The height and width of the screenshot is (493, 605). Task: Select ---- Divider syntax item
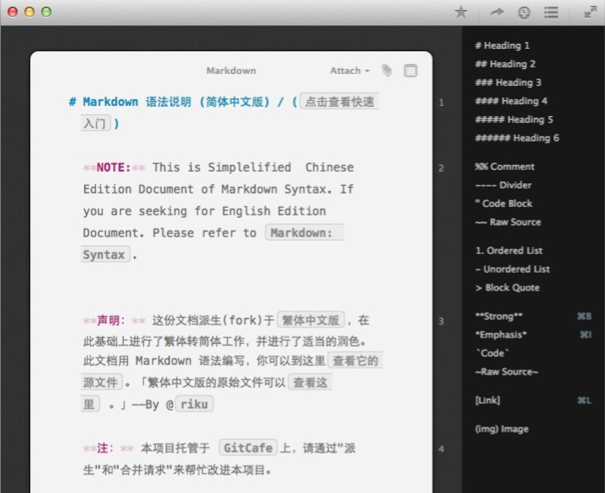(x=503, y=185)
